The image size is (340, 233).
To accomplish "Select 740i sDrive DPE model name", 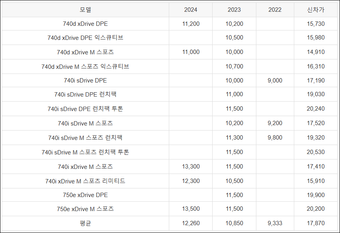I will [85, 81].
